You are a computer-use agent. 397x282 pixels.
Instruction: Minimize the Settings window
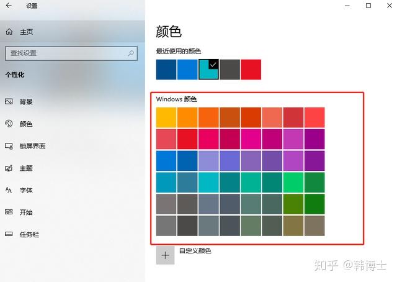point(347,6)
